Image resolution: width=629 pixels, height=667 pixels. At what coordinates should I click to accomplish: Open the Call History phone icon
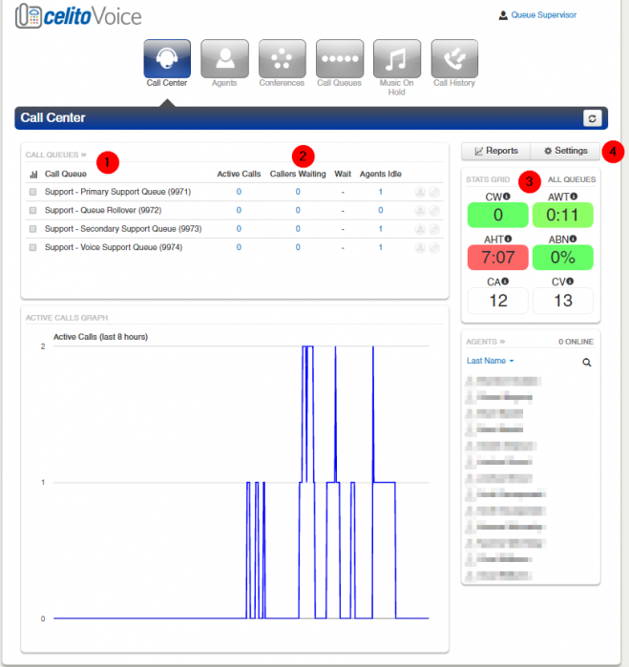(x=454, y=59)
